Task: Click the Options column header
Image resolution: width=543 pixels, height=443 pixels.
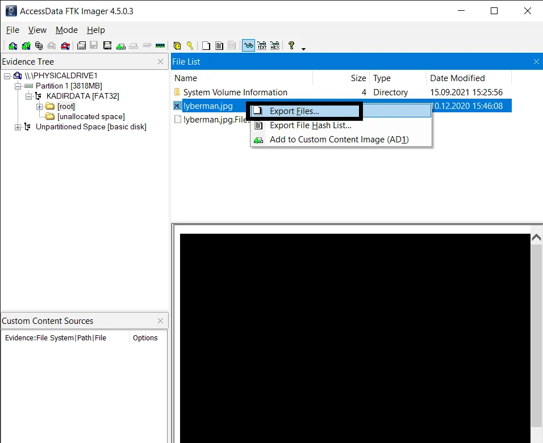Action: [x=148, y=338]
